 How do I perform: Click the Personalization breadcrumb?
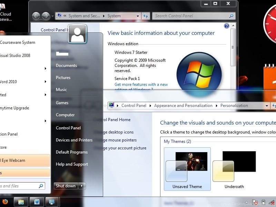click(234, 106)
